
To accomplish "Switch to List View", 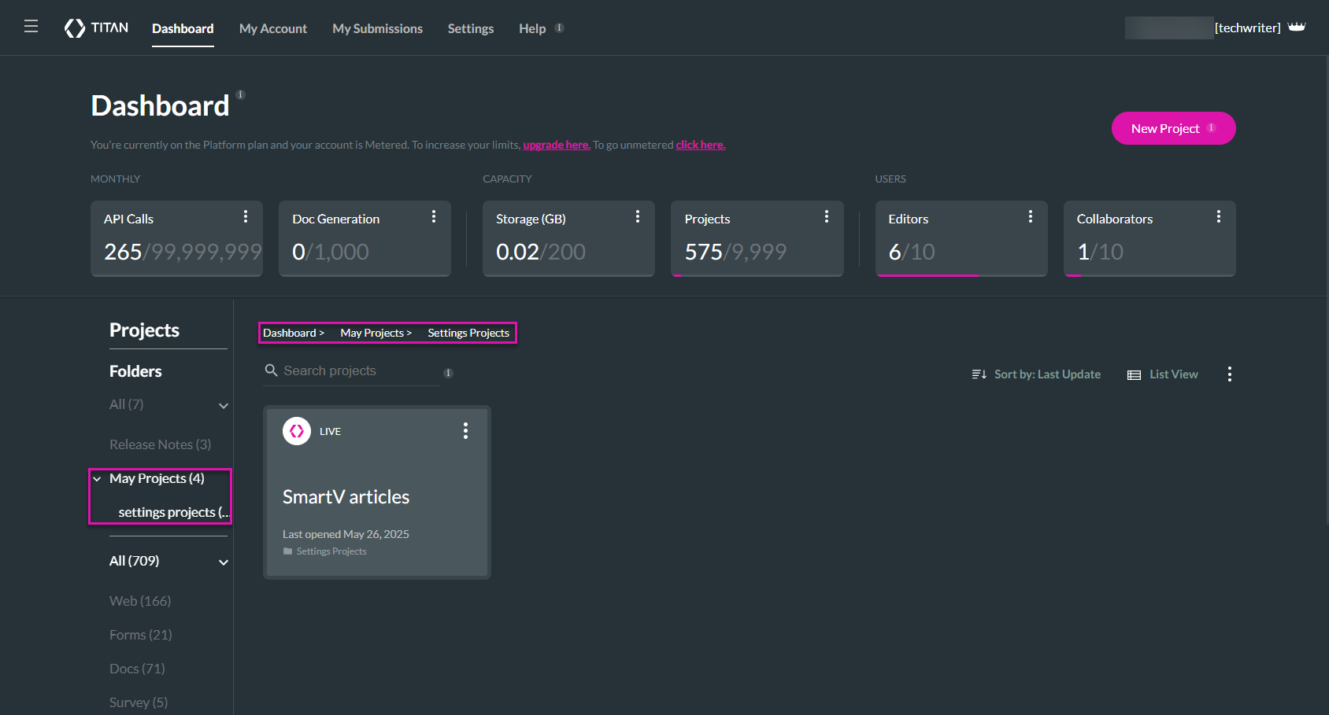I will click(x=1163, y=374).
